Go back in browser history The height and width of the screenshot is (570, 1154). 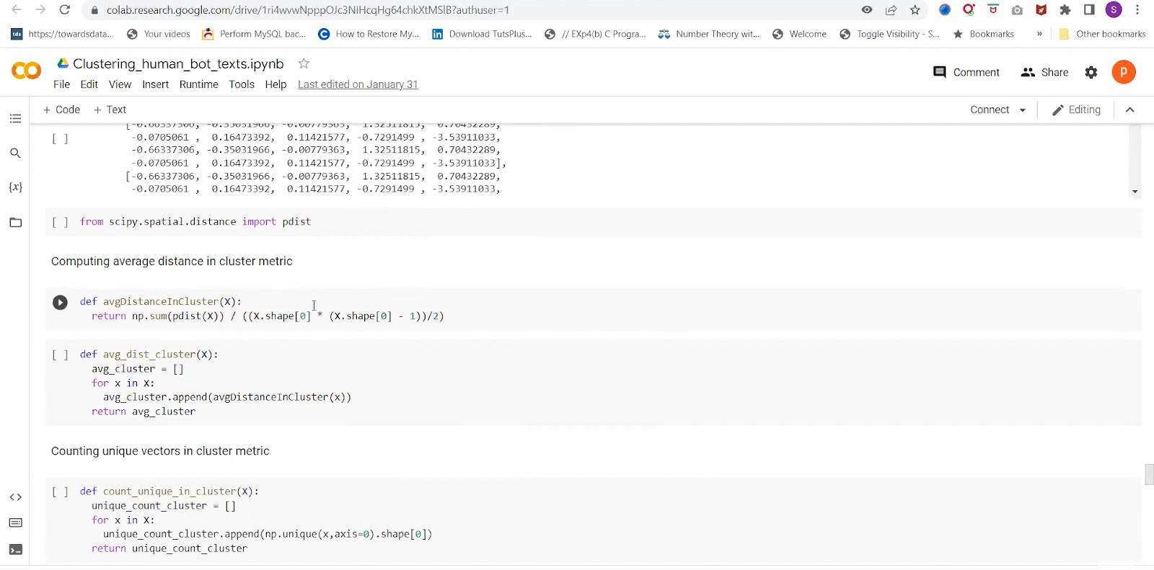click(16, 10)
